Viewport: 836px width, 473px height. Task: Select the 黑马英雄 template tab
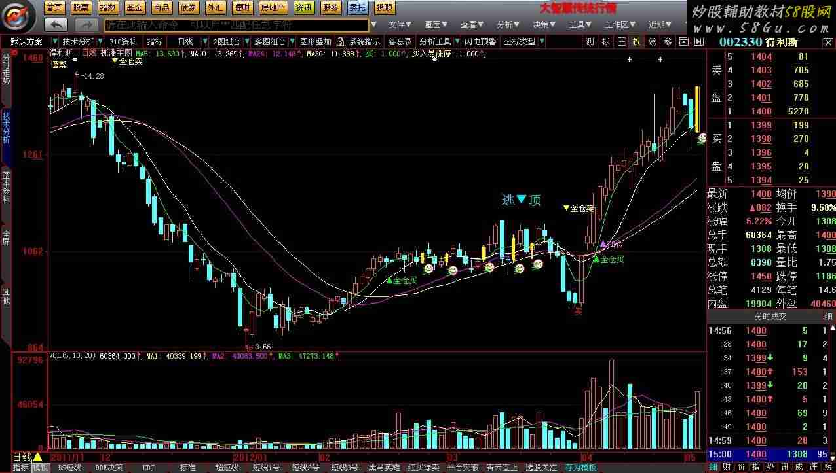coord(384,468)
